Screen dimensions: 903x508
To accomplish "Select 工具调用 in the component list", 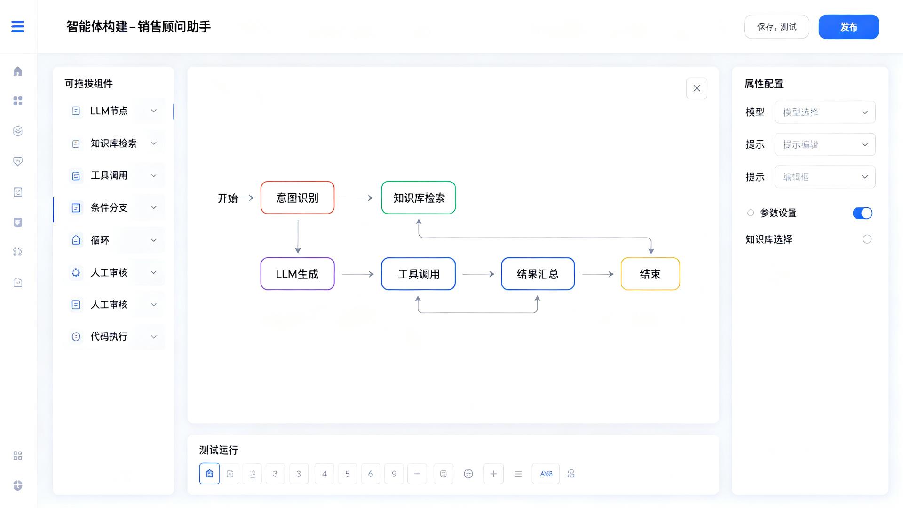I will (x=114, y=175).
